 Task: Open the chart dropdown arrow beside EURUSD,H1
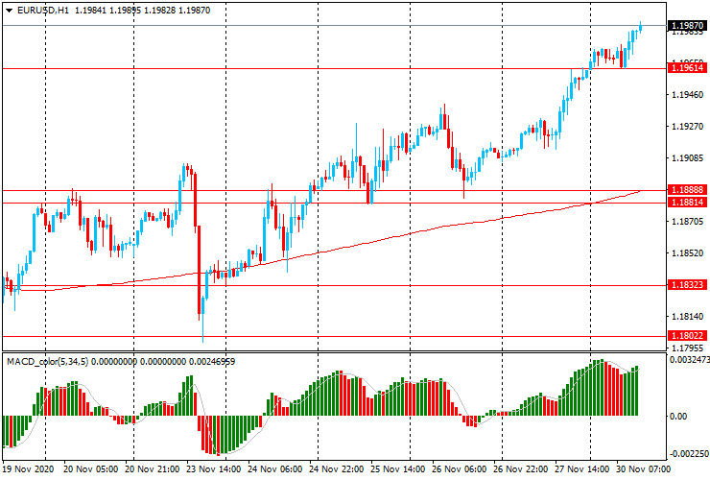tap(9, 11)
